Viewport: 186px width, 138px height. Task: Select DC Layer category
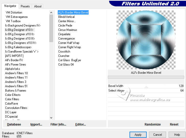click(x=11, y=112)
